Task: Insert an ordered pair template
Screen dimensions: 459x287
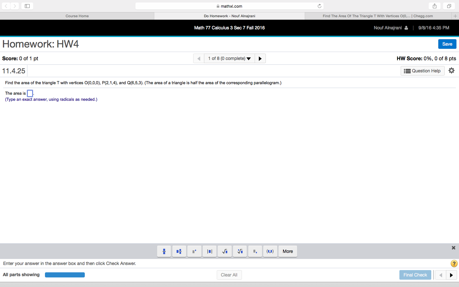Action: click(x=270, y=251)
